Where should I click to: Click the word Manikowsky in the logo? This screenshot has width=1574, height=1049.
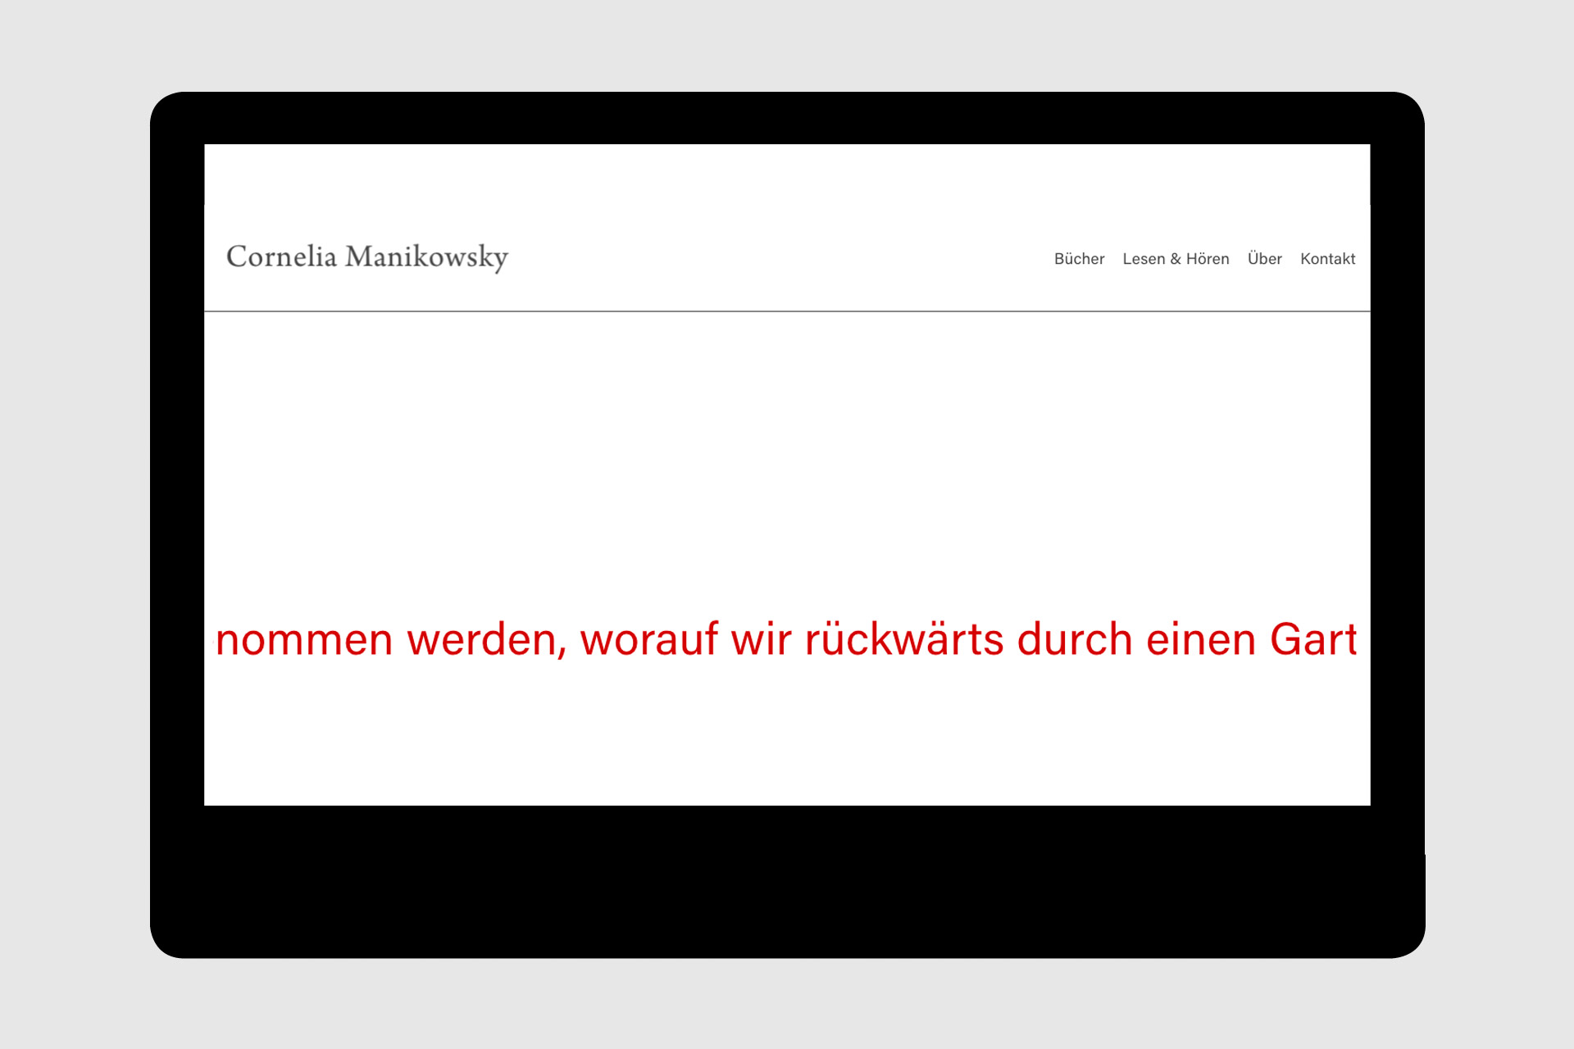point(426,257)
